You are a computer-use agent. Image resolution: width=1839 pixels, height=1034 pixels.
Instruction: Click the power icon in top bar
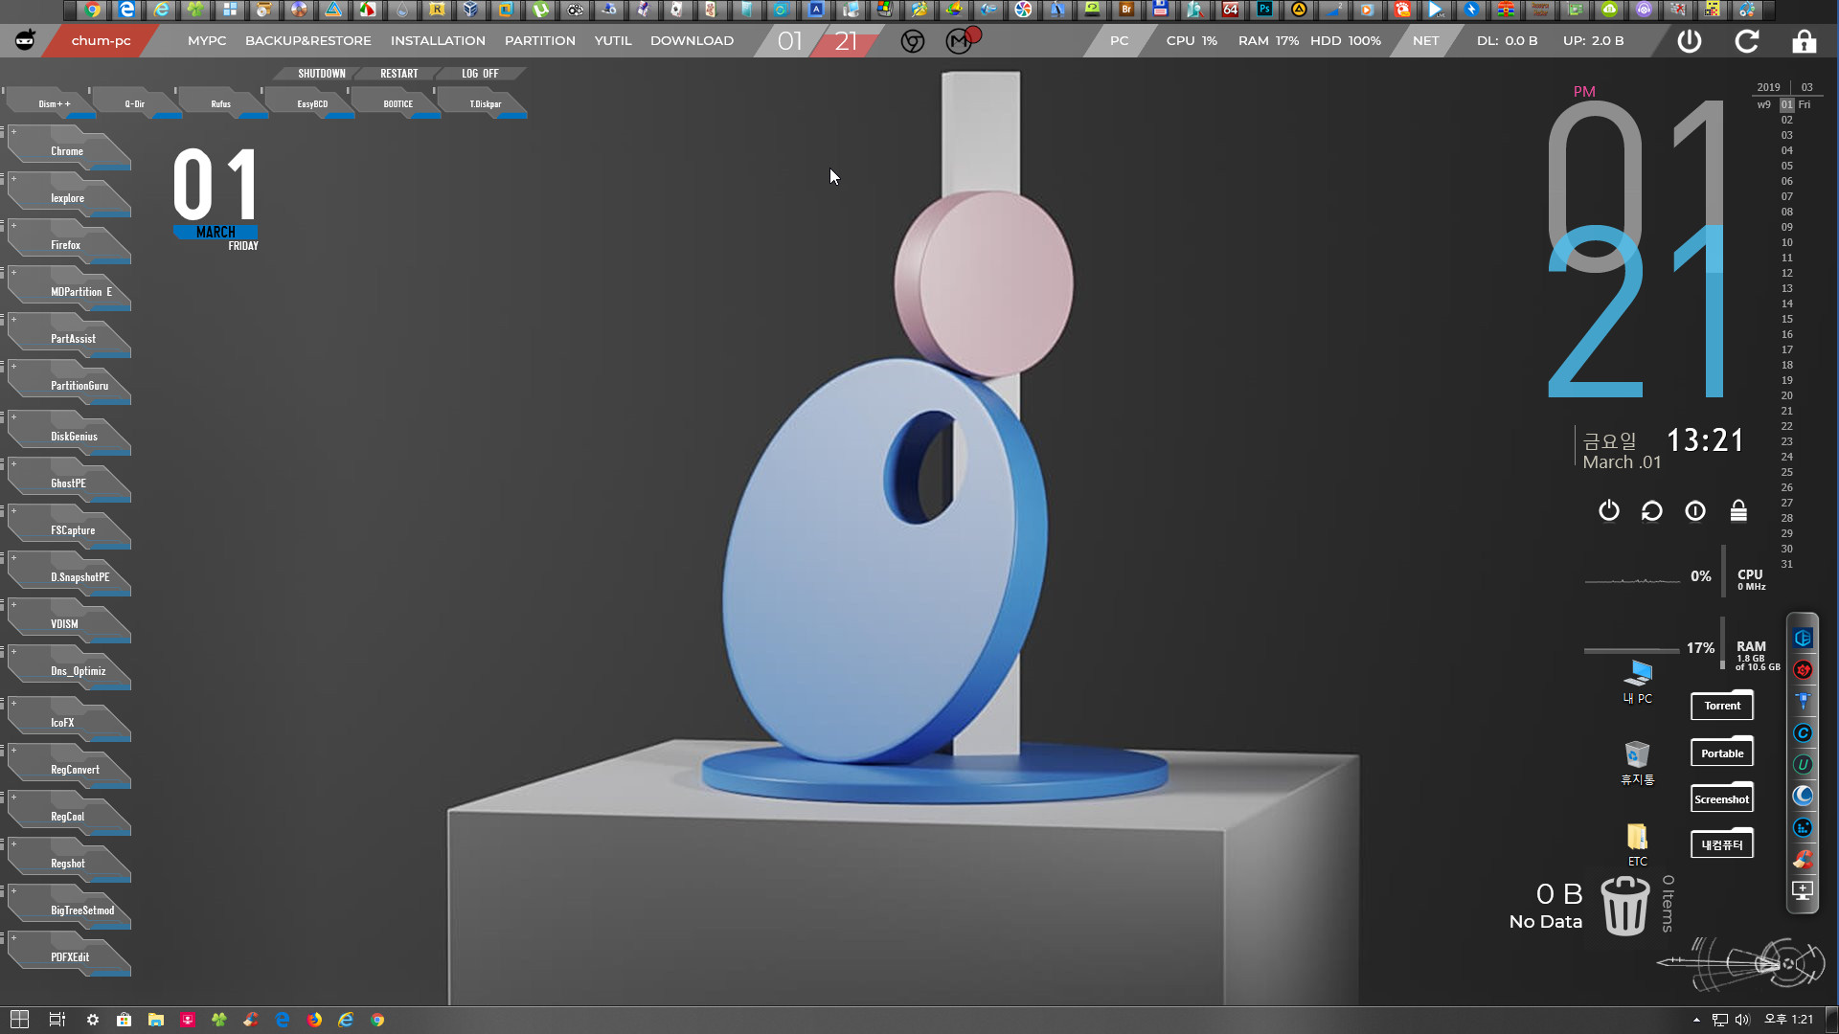pos(1690,40)
